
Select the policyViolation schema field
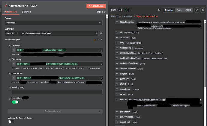124,117
